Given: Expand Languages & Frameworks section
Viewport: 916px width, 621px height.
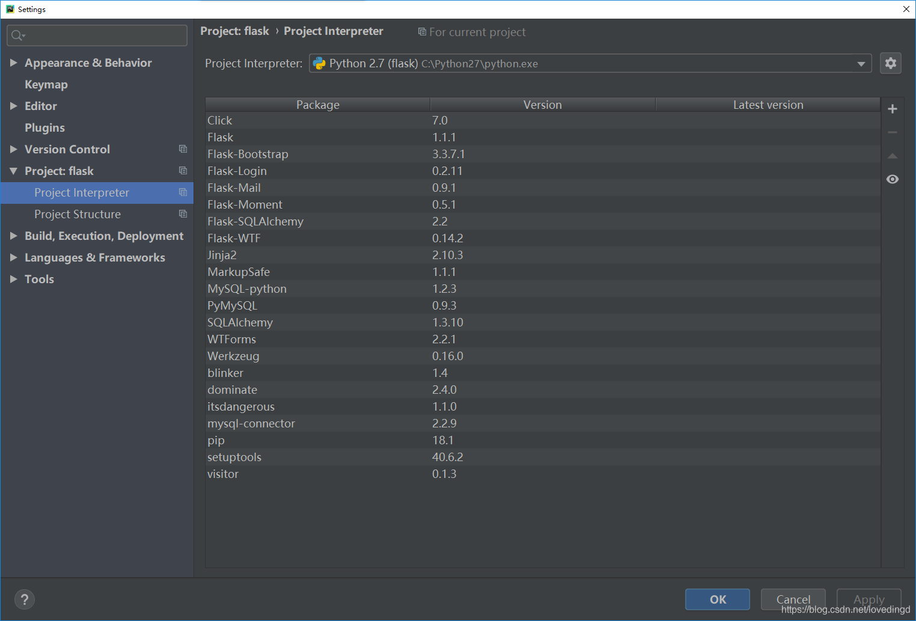Looking at the screenshot, I should point(13,257).
